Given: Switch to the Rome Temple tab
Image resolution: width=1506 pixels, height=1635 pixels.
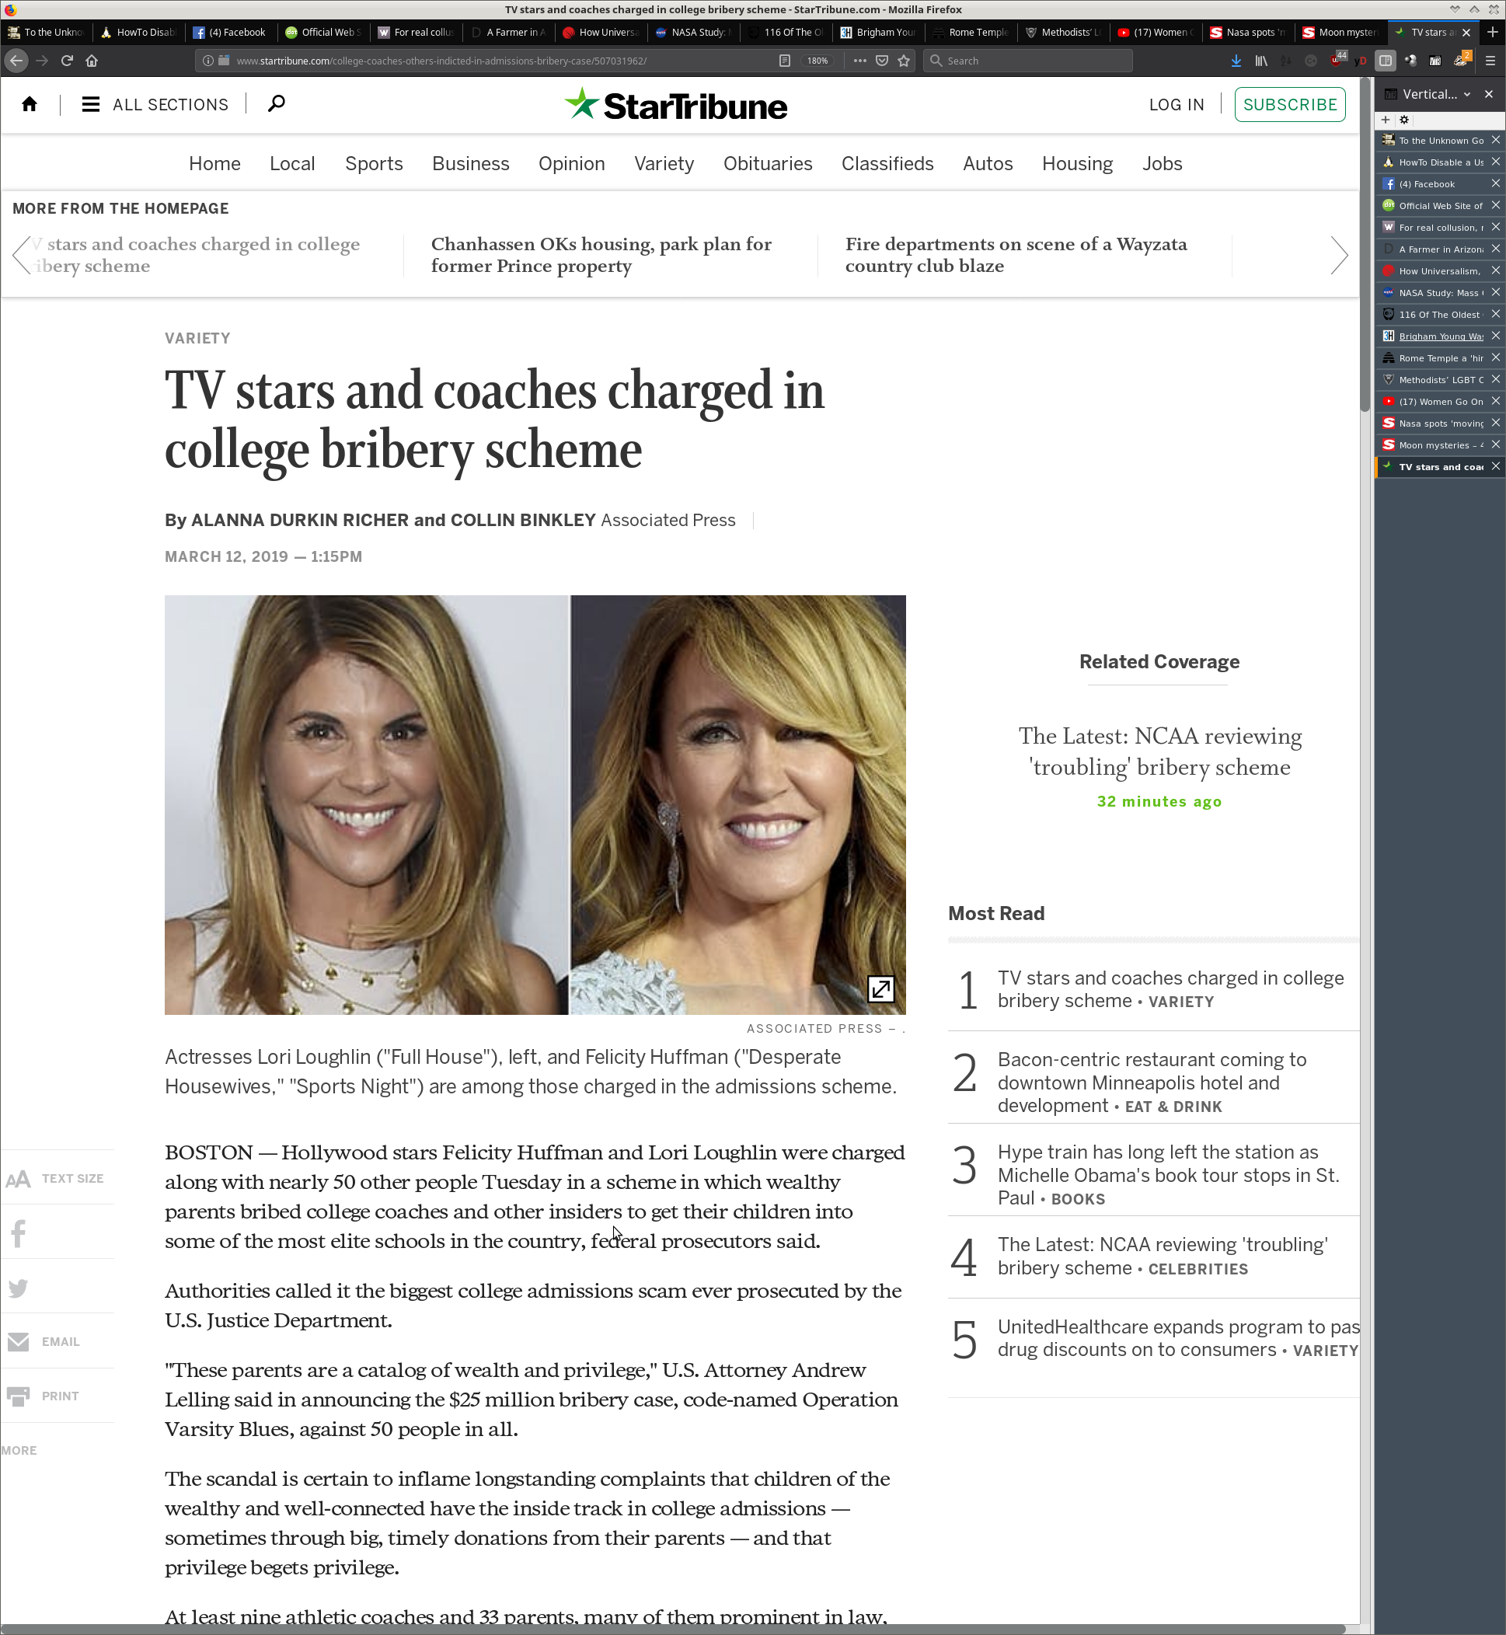Looking at the screenshot, I should point(971,33).
